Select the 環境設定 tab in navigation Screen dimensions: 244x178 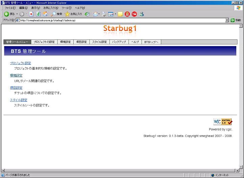point(65,42)
